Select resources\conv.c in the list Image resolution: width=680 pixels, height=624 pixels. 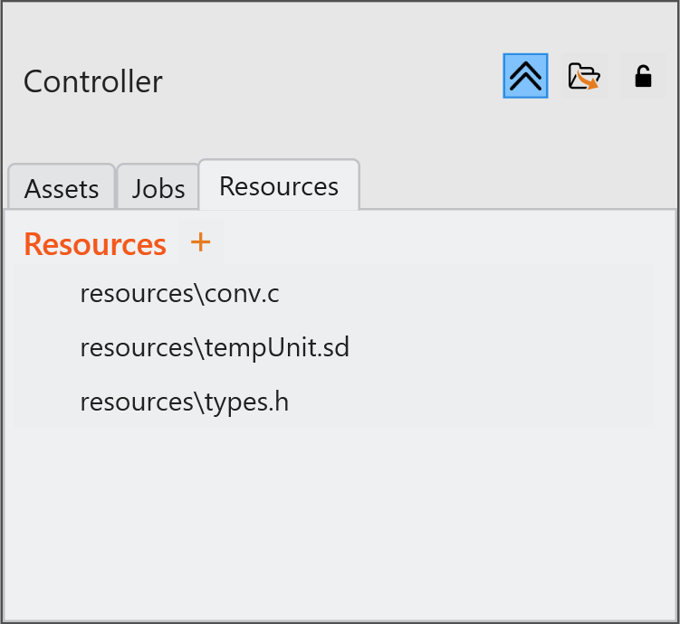(x=172, y=293)
